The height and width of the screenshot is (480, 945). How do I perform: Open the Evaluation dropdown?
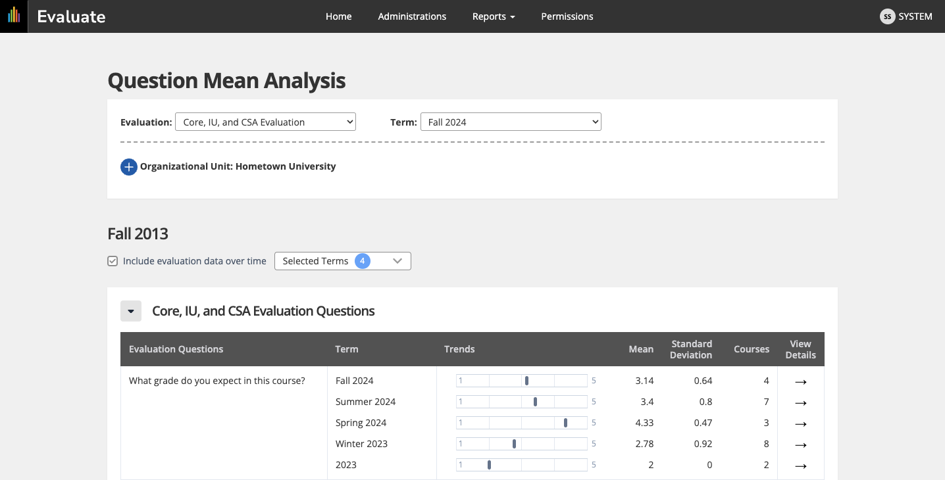(x=265, y=122)
